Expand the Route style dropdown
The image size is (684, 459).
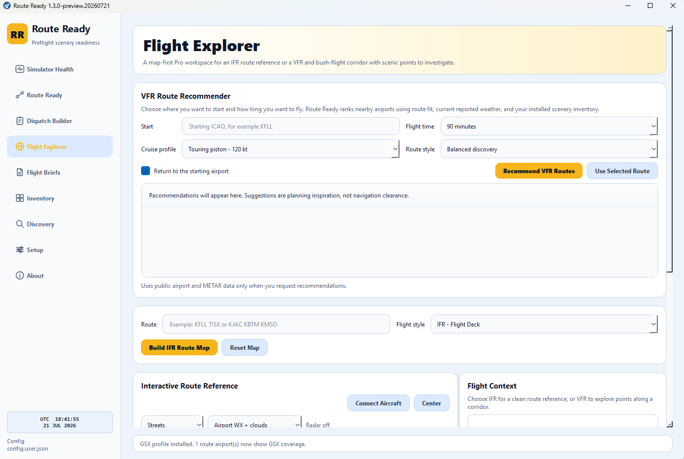pos(549,149)
